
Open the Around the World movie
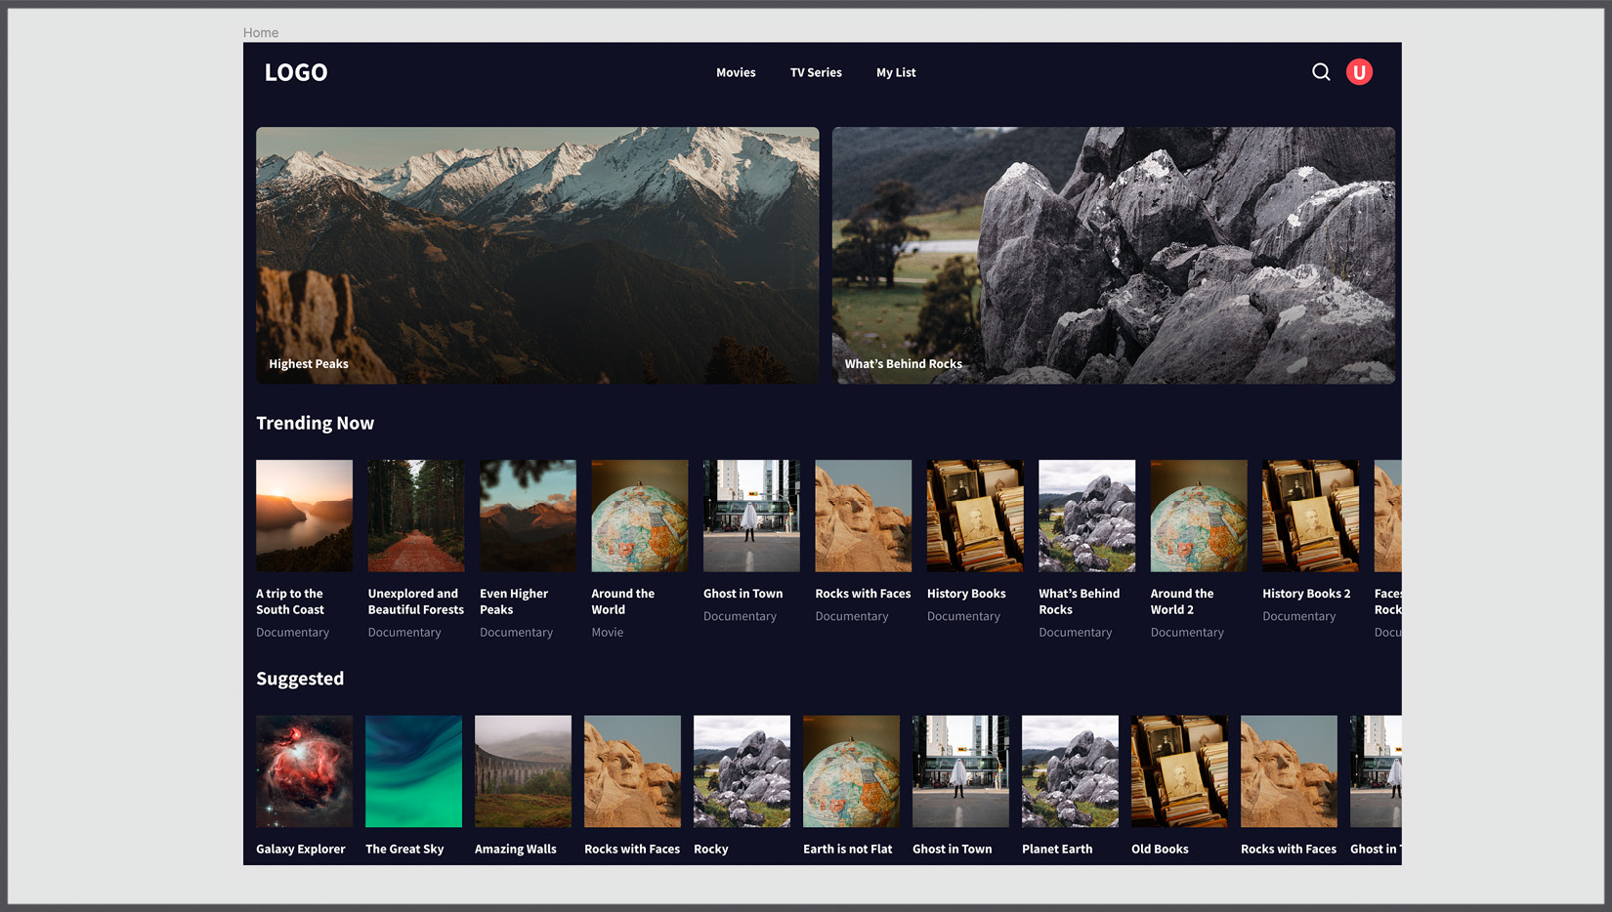point(639,516)
